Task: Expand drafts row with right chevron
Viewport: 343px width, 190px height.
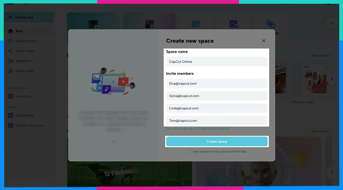Action: [332, 79]
